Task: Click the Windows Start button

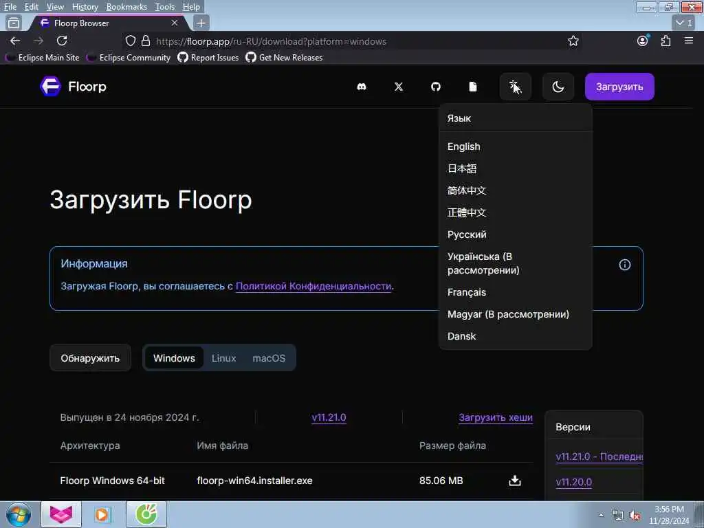Action: (18, 514)
